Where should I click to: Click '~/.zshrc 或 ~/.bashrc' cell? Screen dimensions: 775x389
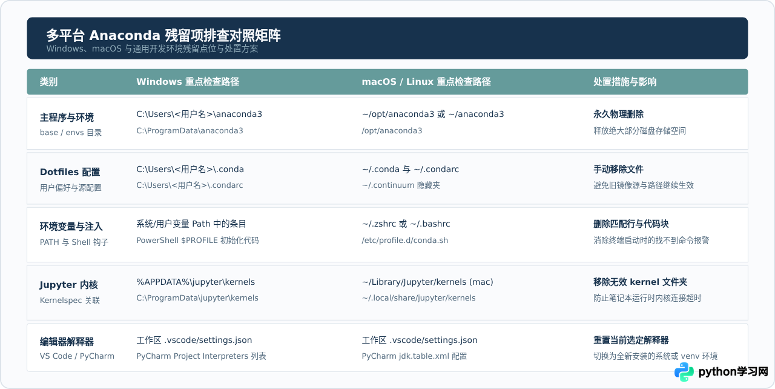coord(406,224)
